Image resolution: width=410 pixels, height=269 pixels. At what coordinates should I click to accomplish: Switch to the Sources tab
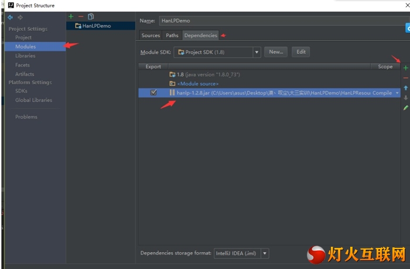coord(151,35)
